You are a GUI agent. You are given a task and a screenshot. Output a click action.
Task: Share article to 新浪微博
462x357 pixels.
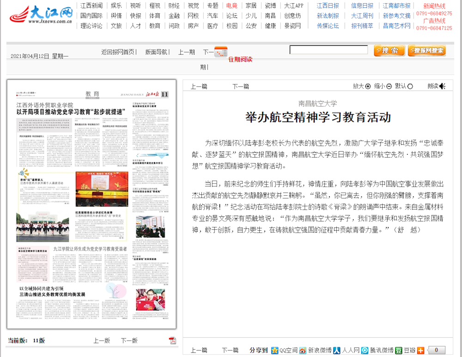coord(303,350)
